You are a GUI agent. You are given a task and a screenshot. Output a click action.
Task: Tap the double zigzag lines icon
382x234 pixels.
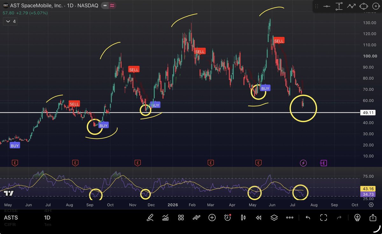(196, 217)
